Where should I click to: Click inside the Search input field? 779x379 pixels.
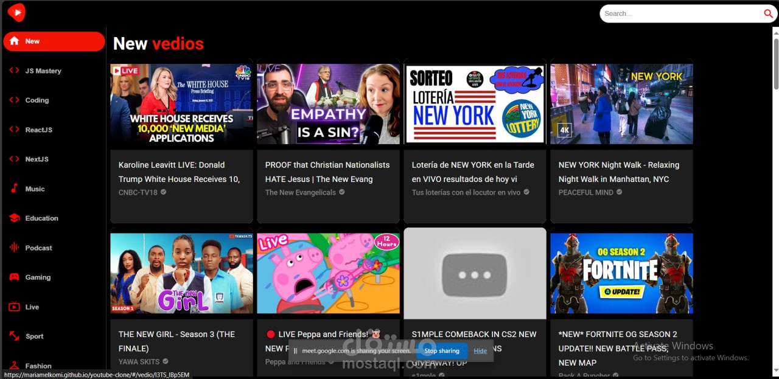point(680,13)
